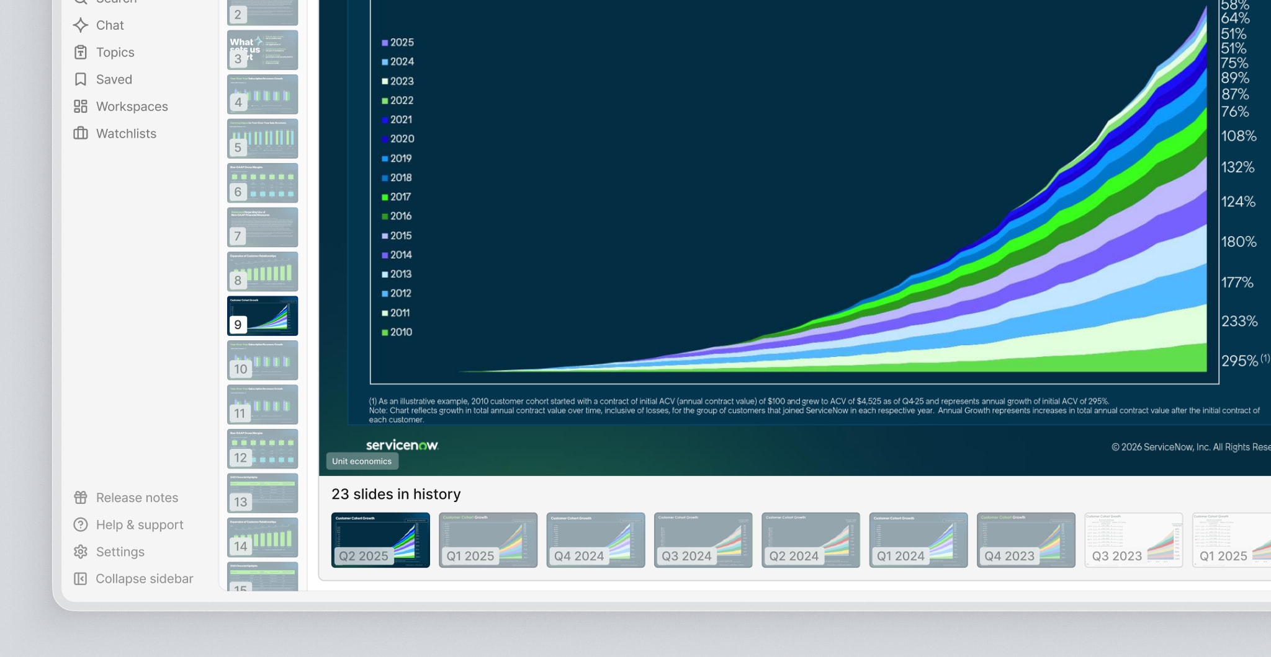This screenshot has width=1271, height=657.
Task: Collapse sidebar using its panel icon
Action: 81,578
